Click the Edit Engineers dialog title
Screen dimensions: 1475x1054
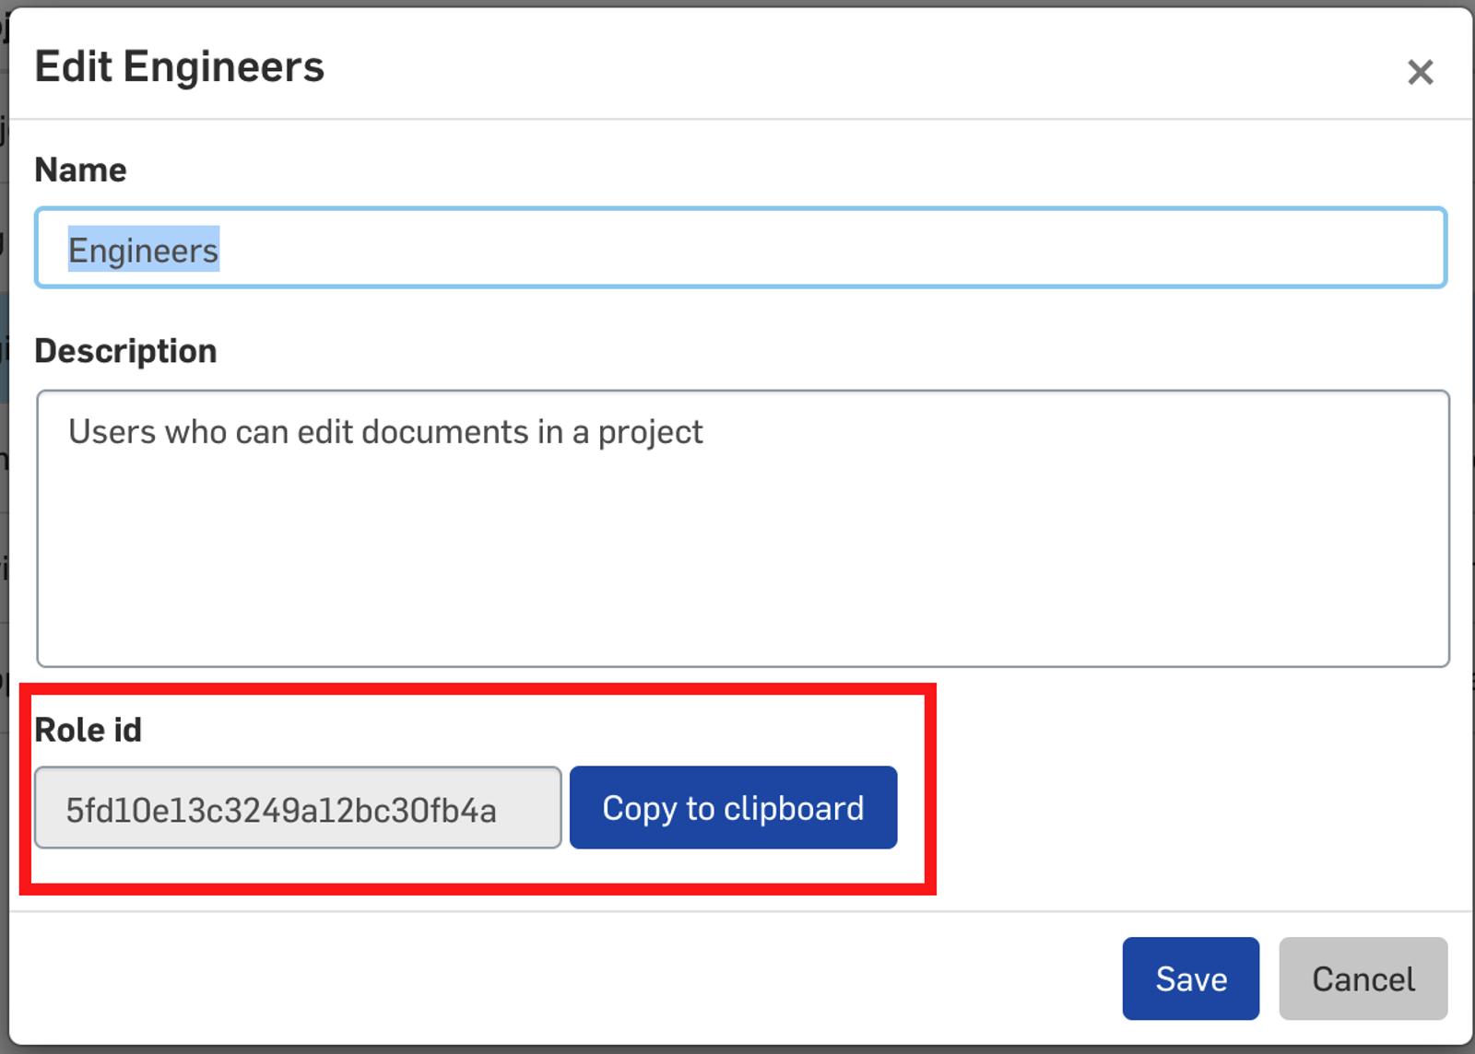[x=180, y=67]
